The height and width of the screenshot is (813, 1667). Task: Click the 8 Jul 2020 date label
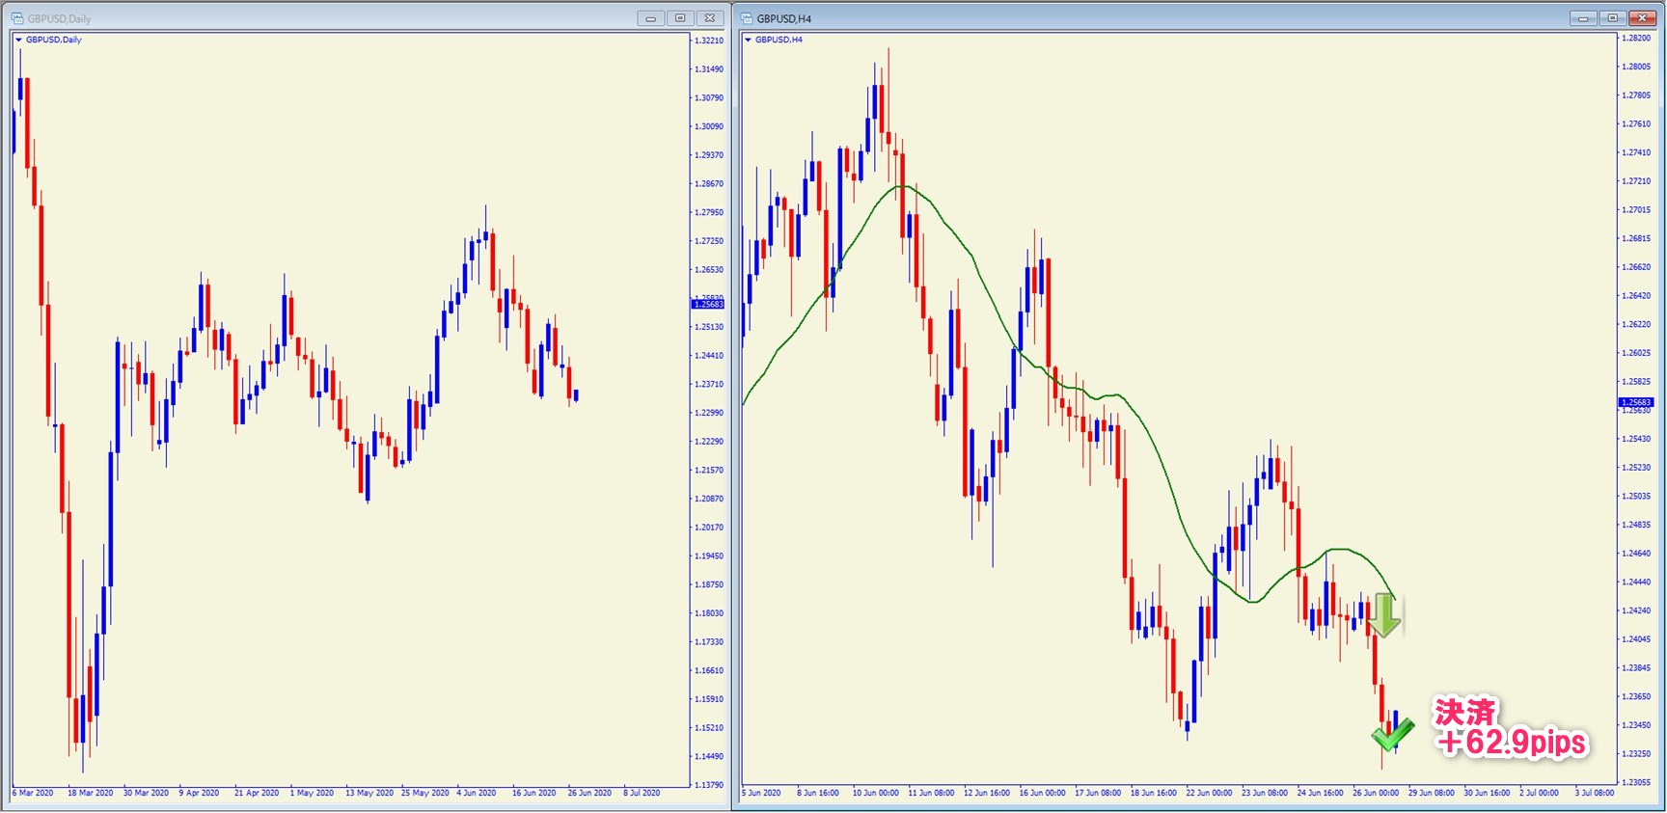pos(642,793)
